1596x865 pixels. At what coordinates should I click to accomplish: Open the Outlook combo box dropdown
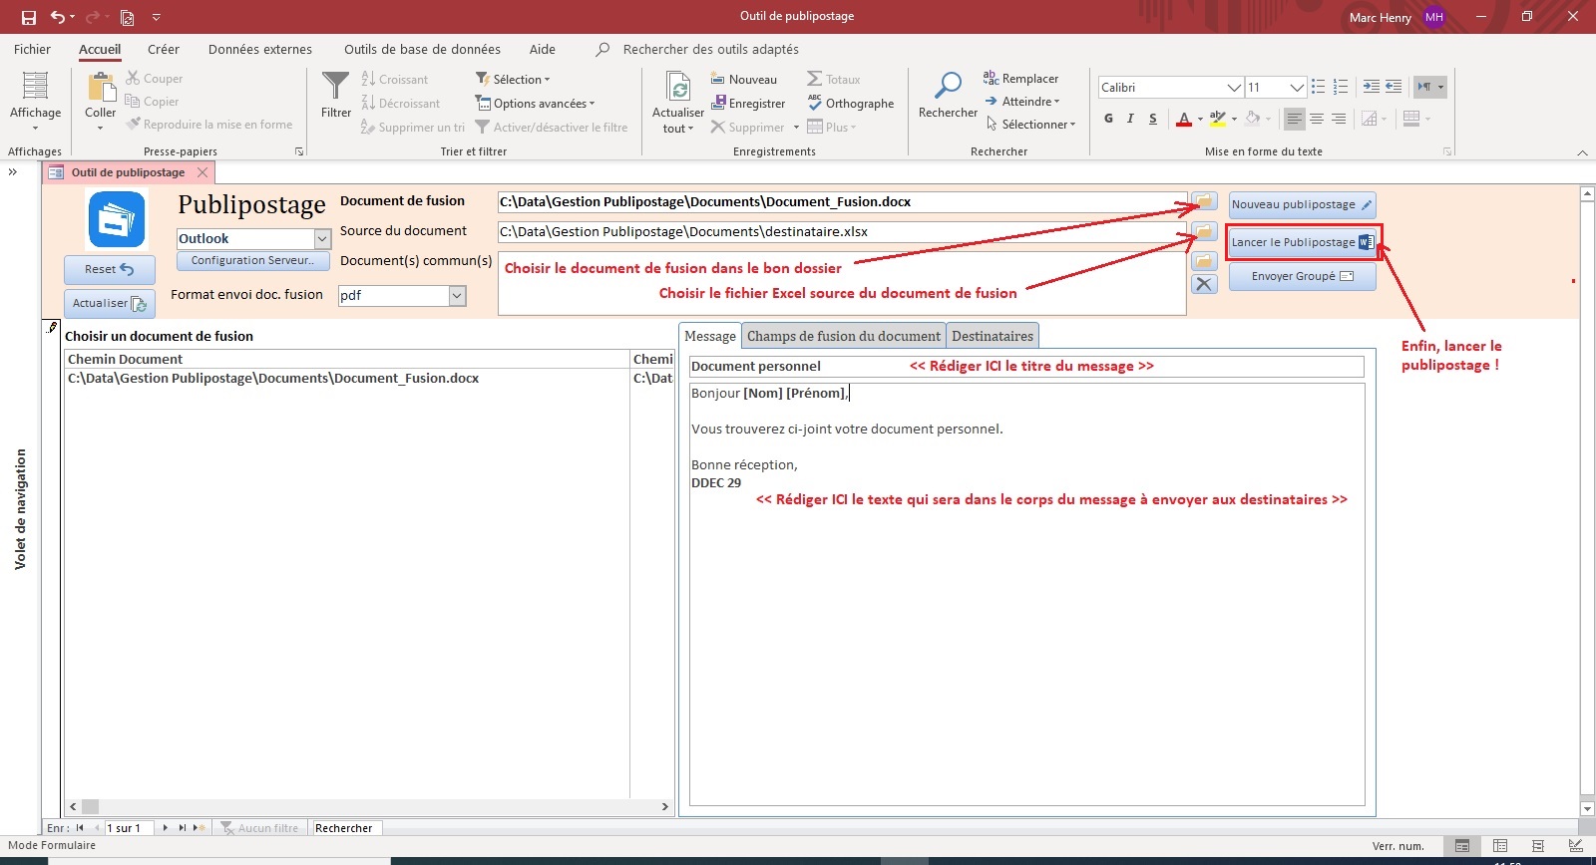322,239
